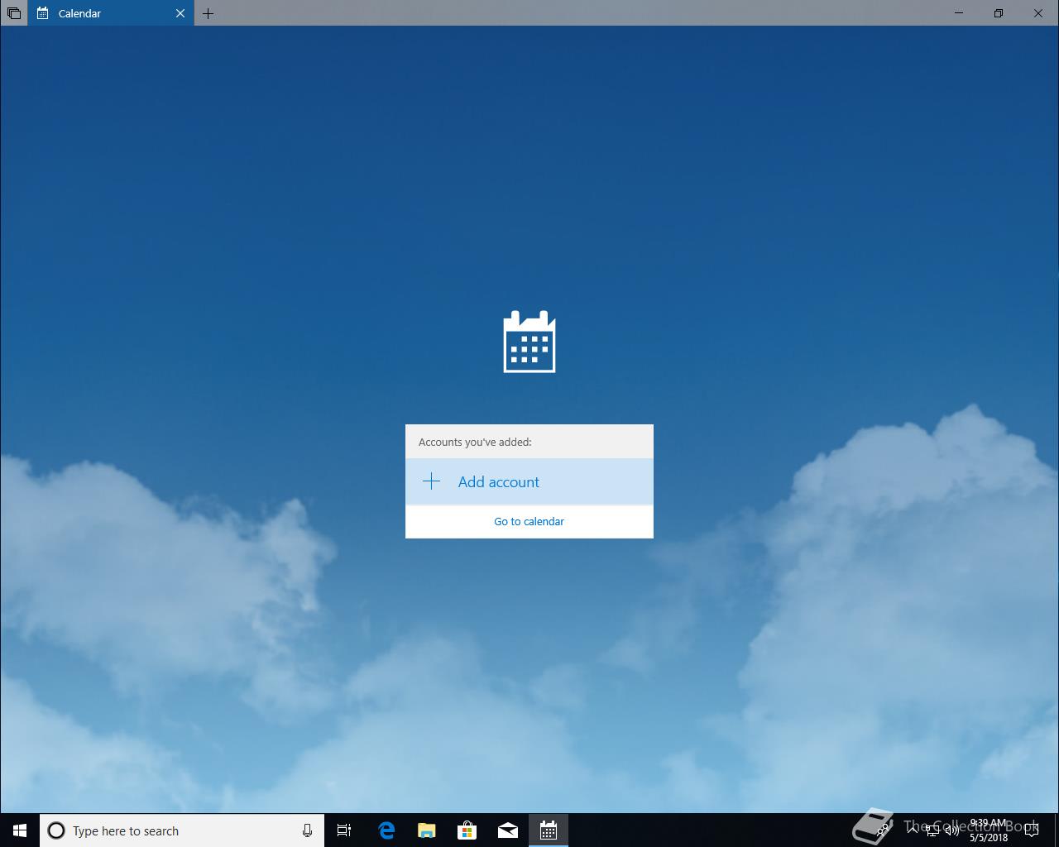Close the Calendar tab with its X
1059x847 pixels.
(180, 13)
